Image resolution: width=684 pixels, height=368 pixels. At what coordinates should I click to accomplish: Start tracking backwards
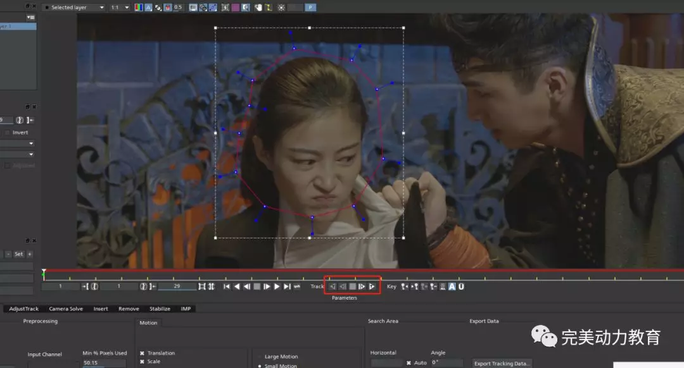point(332,286)
